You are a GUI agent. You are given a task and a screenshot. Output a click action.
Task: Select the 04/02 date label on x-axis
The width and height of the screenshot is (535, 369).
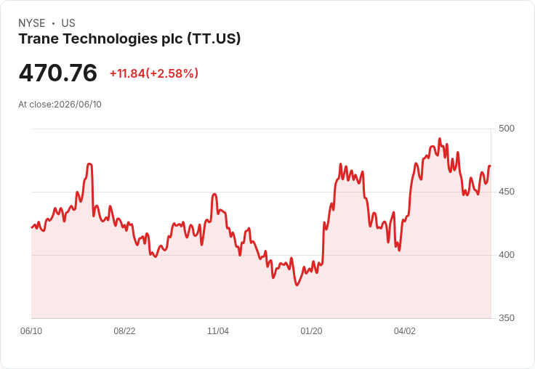tap(405, 331)
